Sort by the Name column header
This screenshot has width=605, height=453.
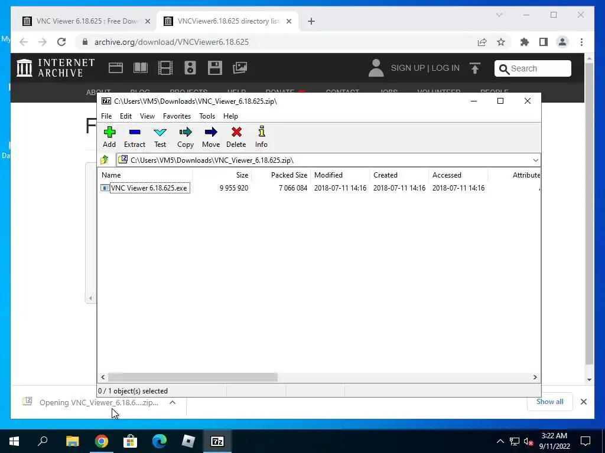click(145, 175)
